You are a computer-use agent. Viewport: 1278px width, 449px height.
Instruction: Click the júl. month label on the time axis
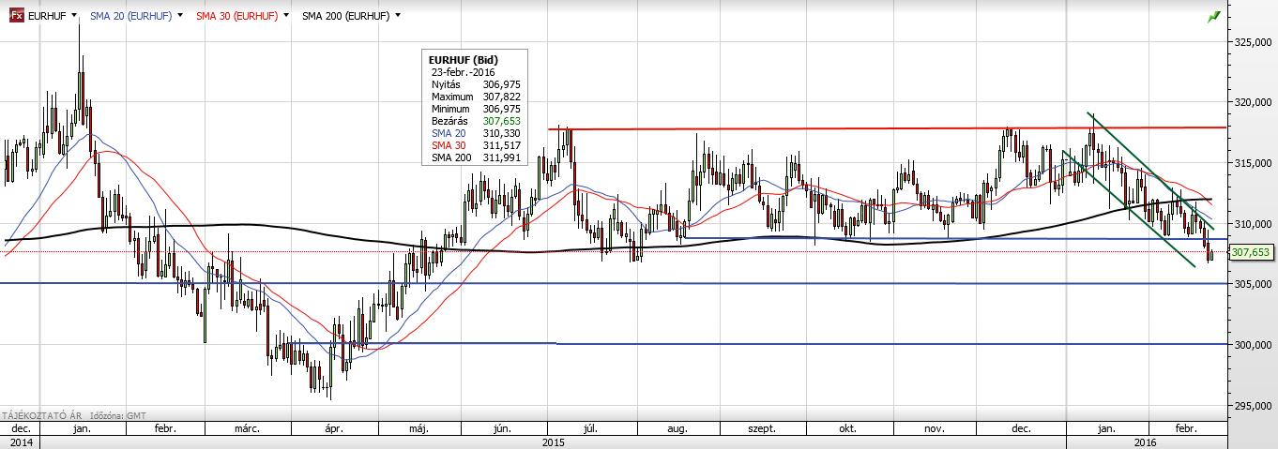pos(591,428)
